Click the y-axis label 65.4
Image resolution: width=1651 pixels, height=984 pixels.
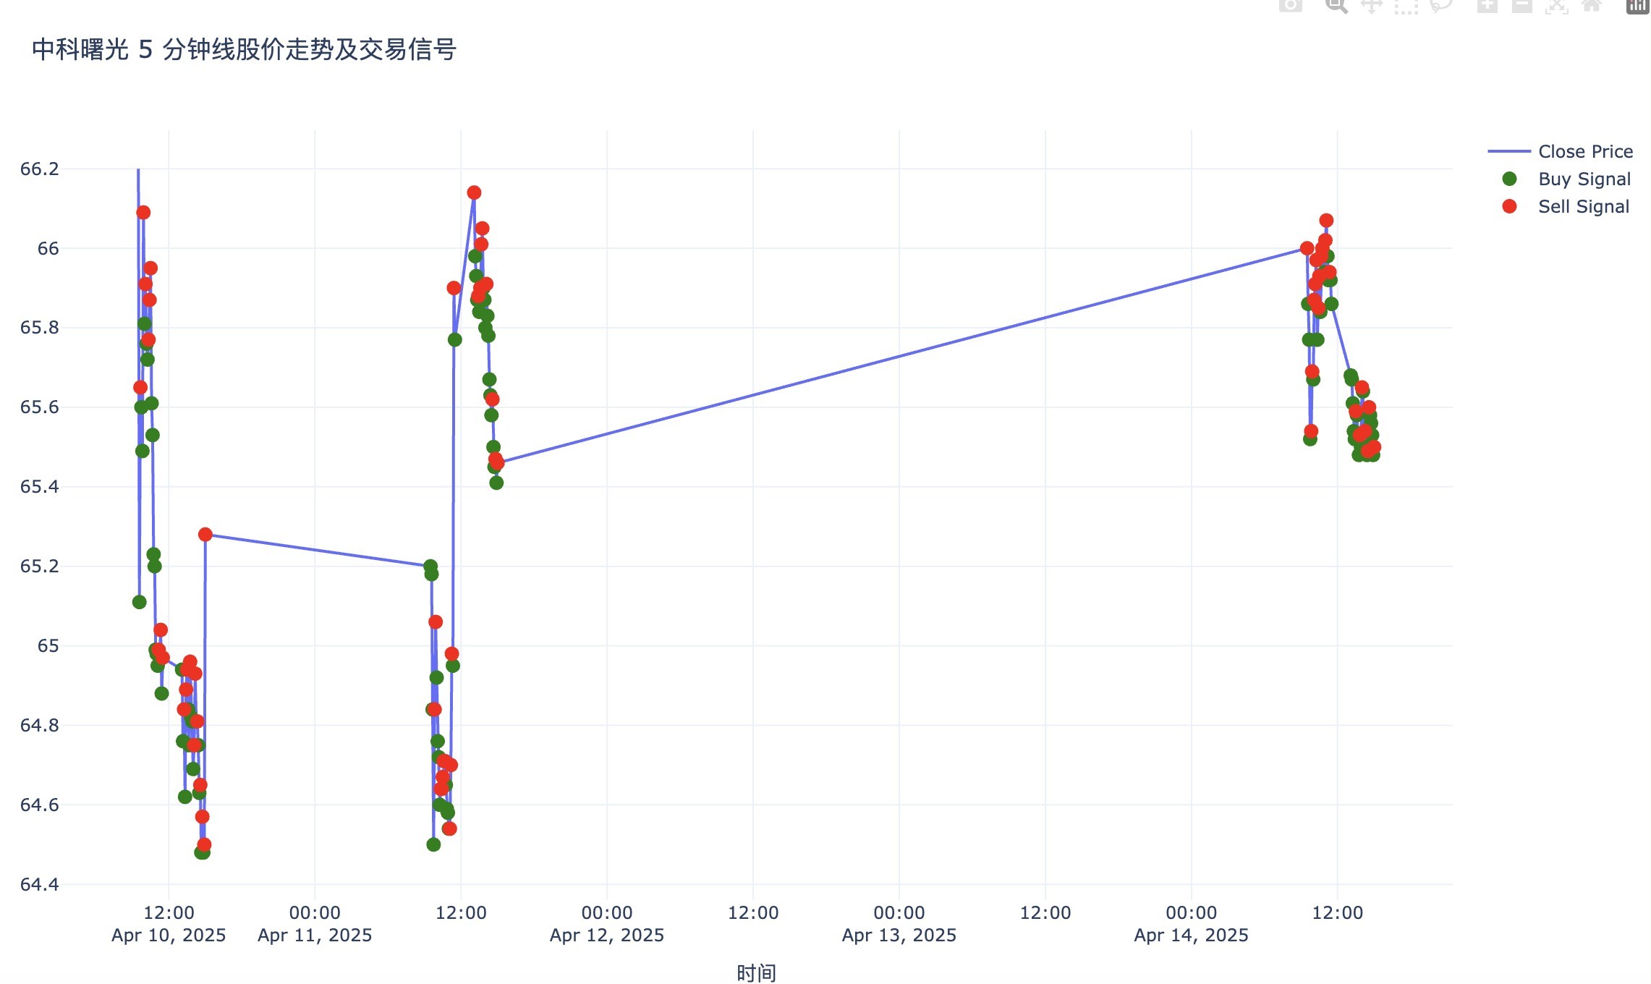click(39, 486)
